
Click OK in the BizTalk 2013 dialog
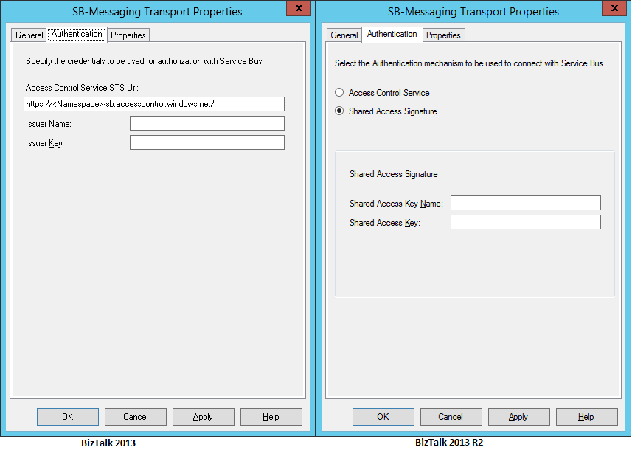pyautogui.click(x=68, y=417)
